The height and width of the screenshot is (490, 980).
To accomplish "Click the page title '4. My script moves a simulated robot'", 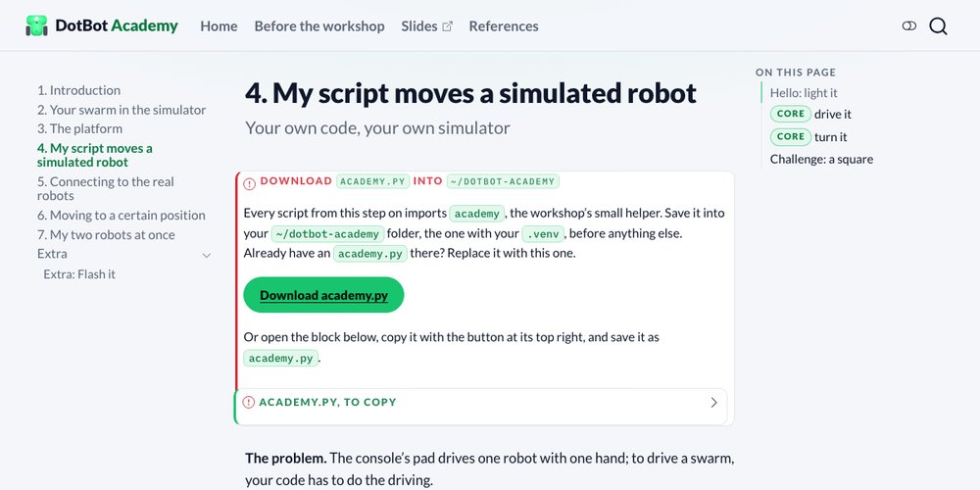I will coord(470,93).
